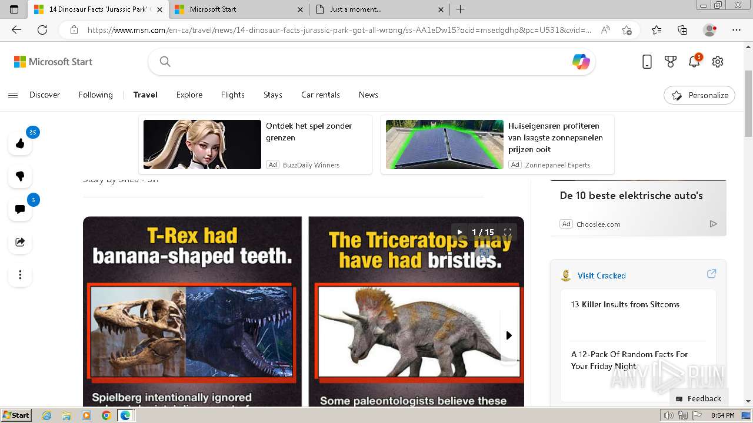Open the Following section
The height and width of the screenshot is (423, 753).
point(96,95)
